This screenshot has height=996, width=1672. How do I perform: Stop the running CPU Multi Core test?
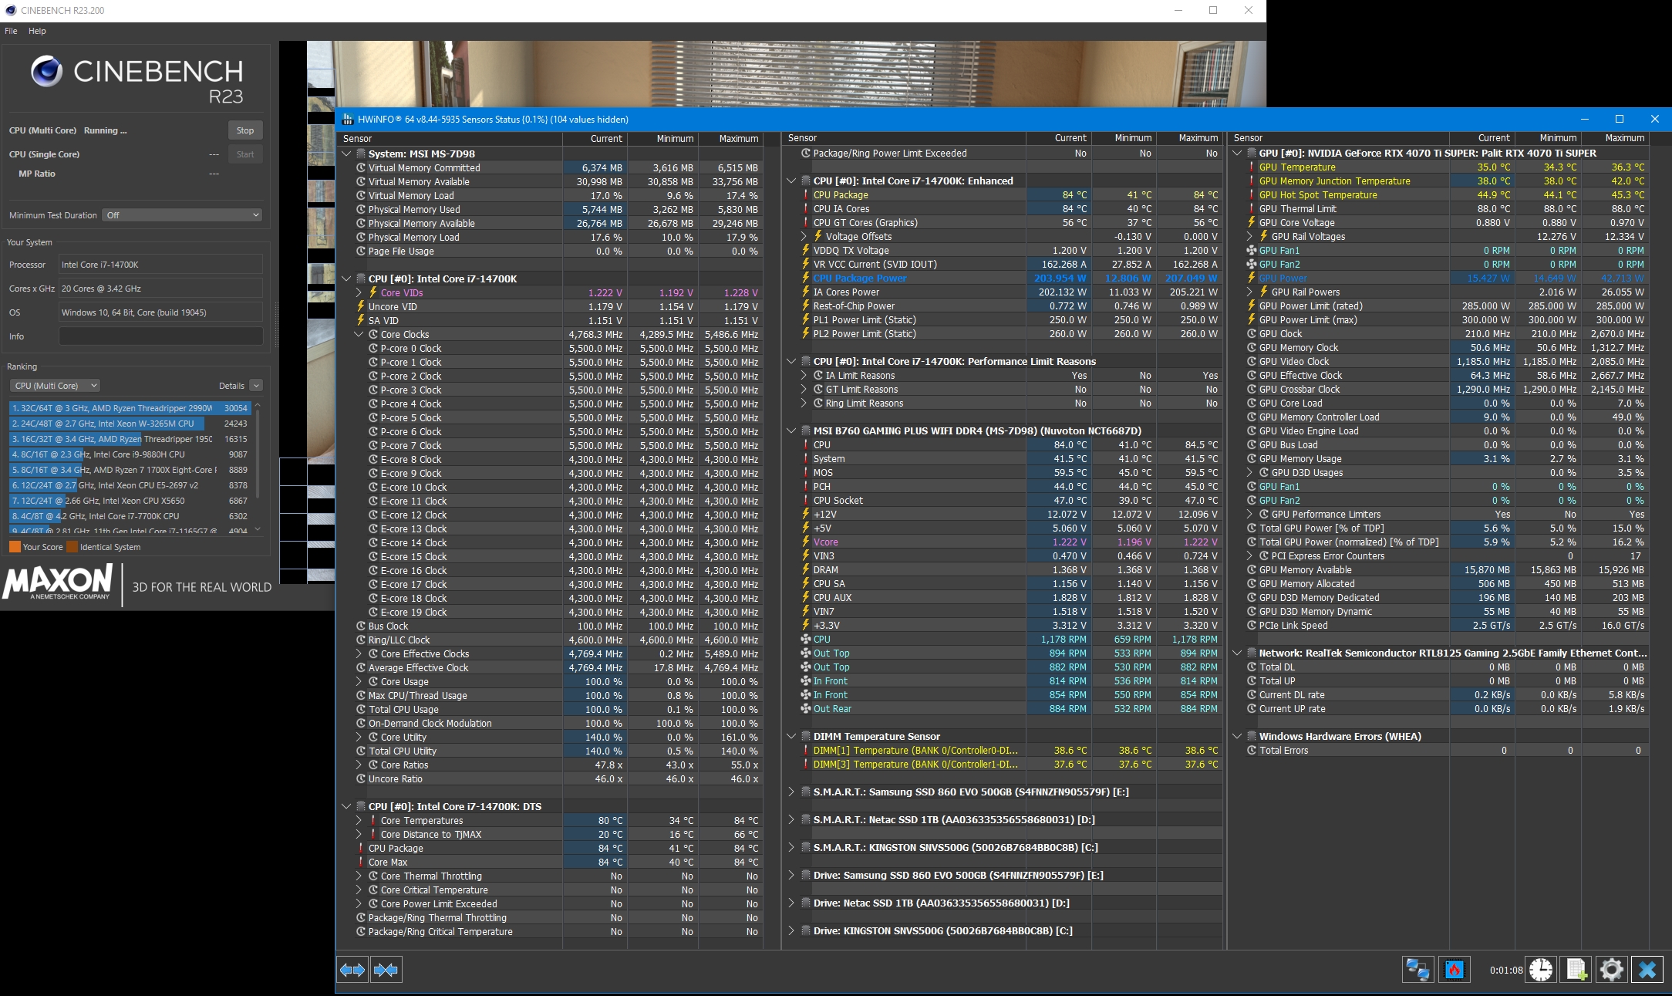(245, 130)
